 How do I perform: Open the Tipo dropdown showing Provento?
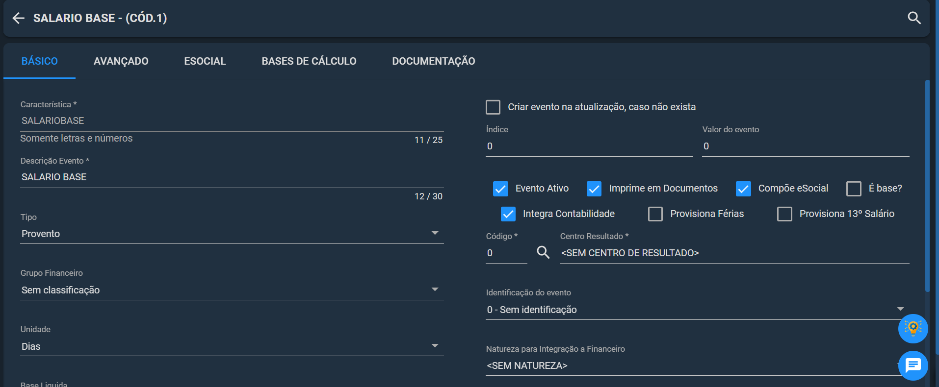point(232,234)
